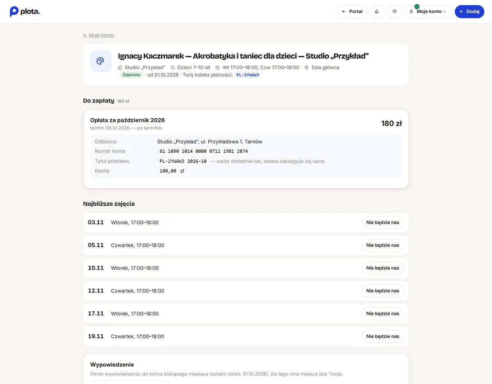
Task: Click the plota logo
Action: 25,11
